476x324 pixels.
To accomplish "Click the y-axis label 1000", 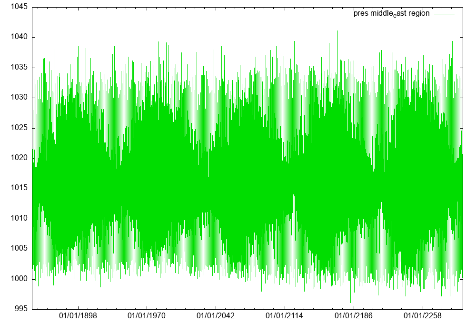I will pos(19,279).
